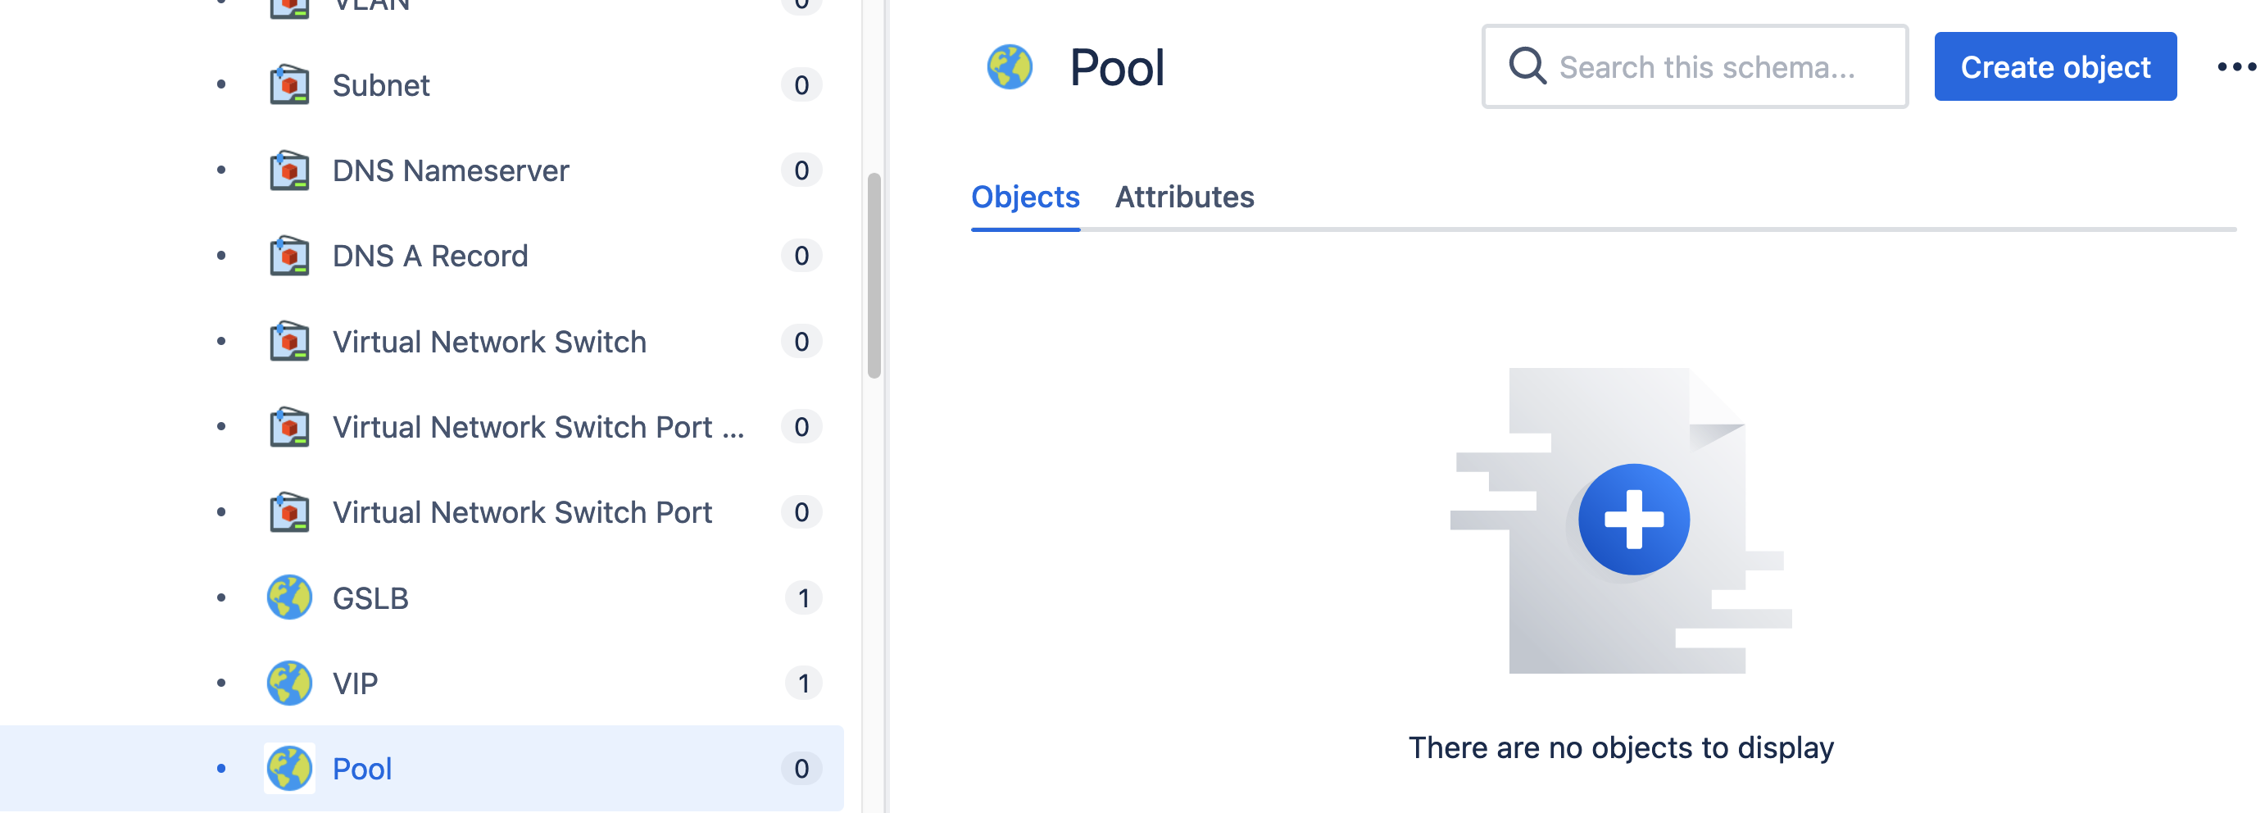Open the more options ellipsis menu
The height and width of the screenshot is (813, 2265).
click(x=2236, y=67)
